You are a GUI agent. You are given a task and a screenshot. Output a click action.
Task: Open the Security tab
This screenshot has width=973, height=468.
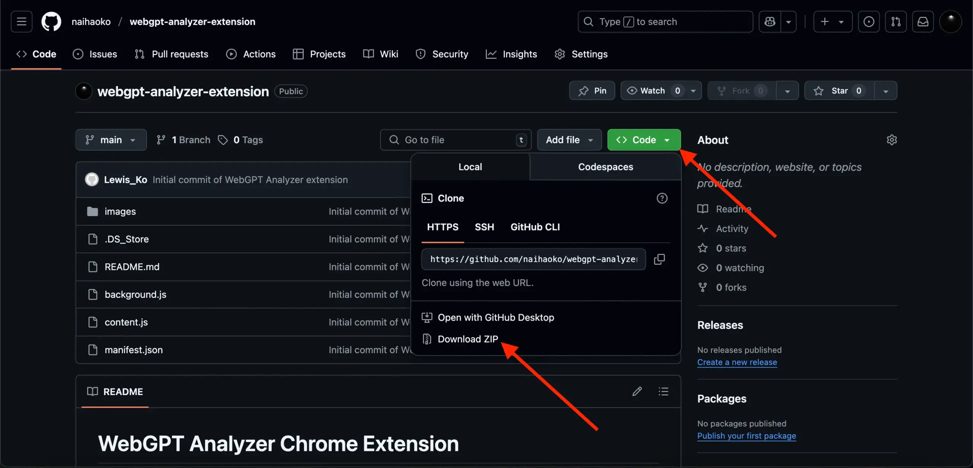[442, 54]
